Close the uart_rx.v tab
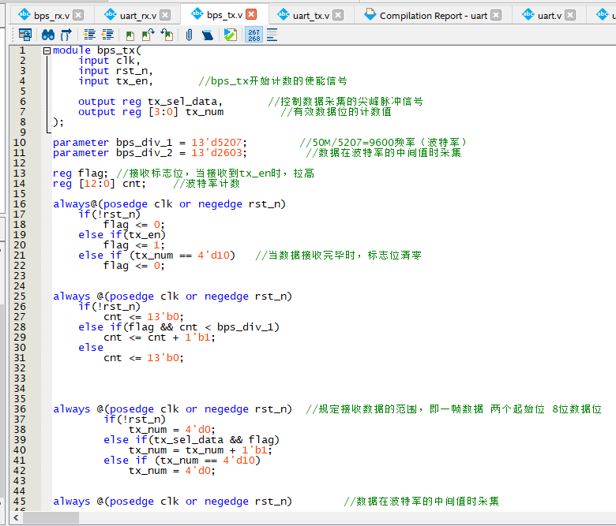The height and width of the screenshot is (526, 616). pyautogui.click(x=165, y=15)
